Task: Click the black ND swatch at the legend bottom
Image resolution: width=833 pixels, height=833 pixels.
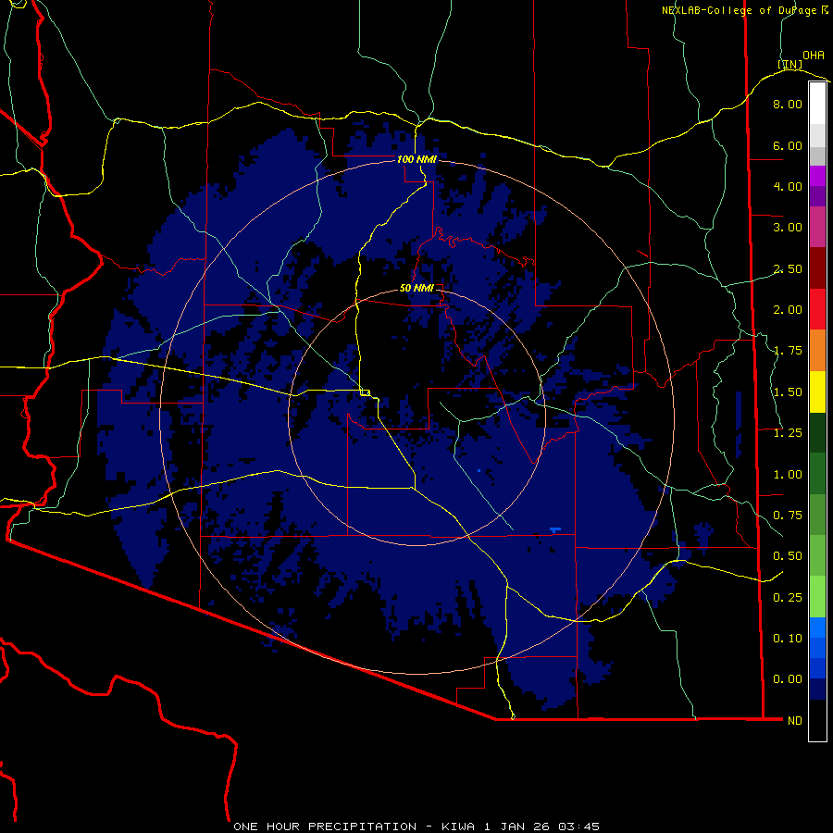Action: 817,720
